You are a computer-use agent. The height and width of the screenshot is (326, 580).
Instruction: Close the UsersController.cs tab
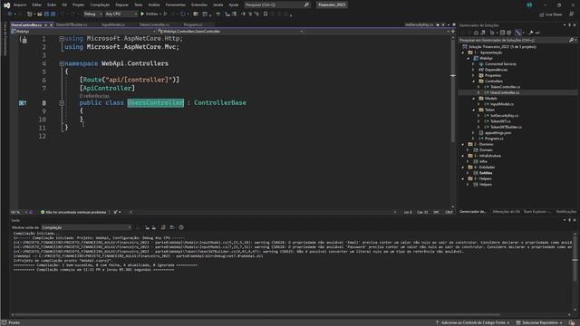coord(51,24)
